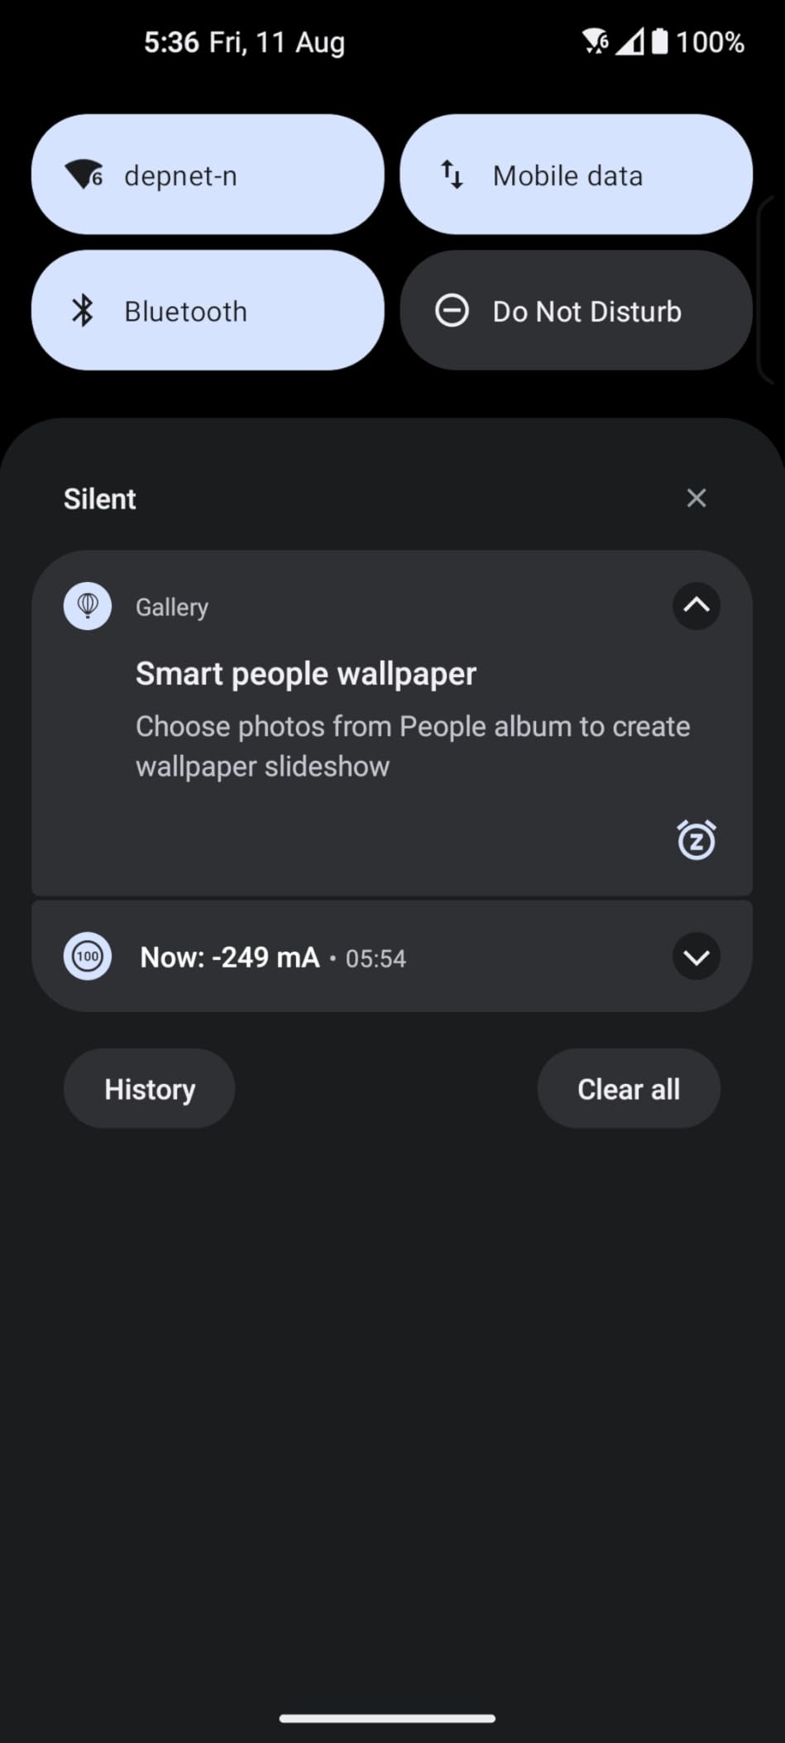785x1743 pixels.
Task: Enable Do Not Disturb mode
Action: click(576, 311)
